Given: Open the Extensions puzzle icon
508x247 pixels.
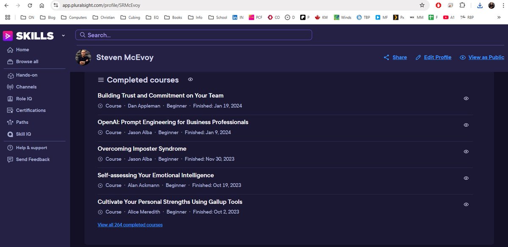Looking at the screenshot, I should (462, 5).
